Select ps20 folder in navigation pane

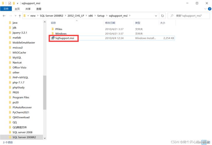pos(15,102)
